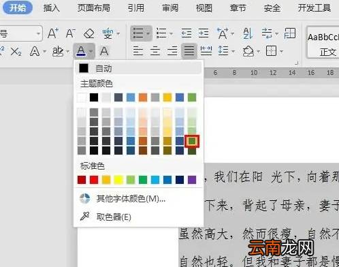The image size is (339, 267).
Task: Open the line spacing icon
Action: click(x=223, y=50)
